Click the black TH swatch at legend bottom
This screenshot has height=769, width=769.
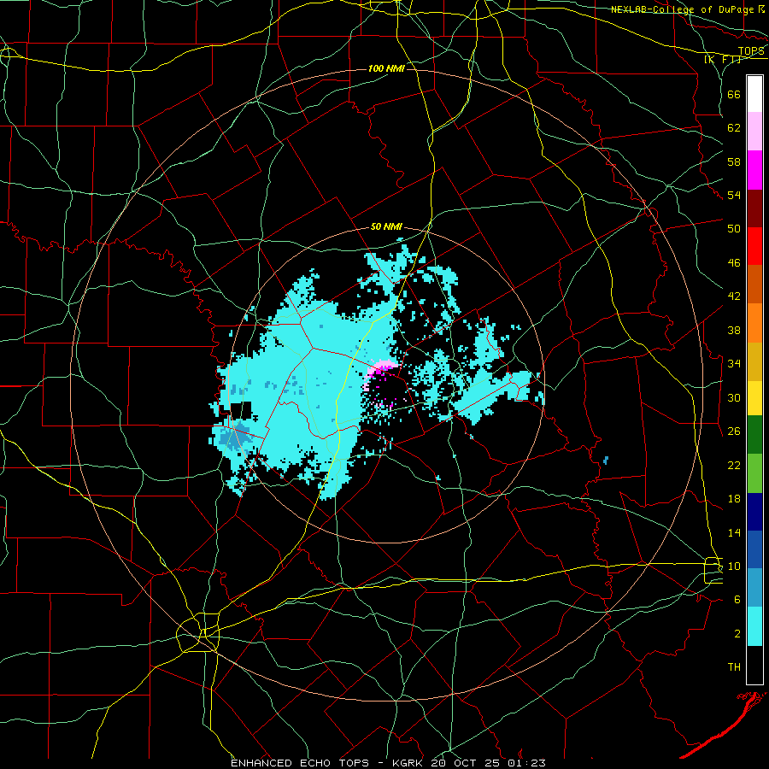point(754,665)
